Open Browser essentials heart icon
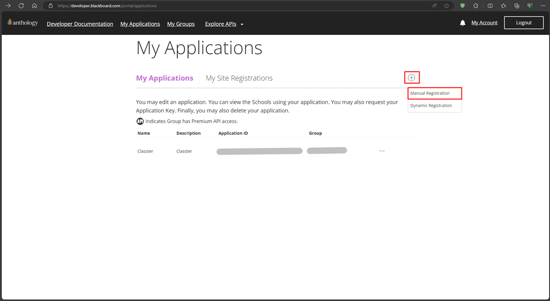Image resolution: width=550 pixels, height=301 pixels. click(x=530, y=6)
